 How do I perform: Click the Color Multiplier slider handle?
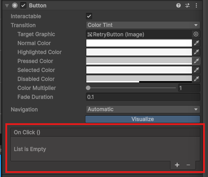(x=88, y=88)
